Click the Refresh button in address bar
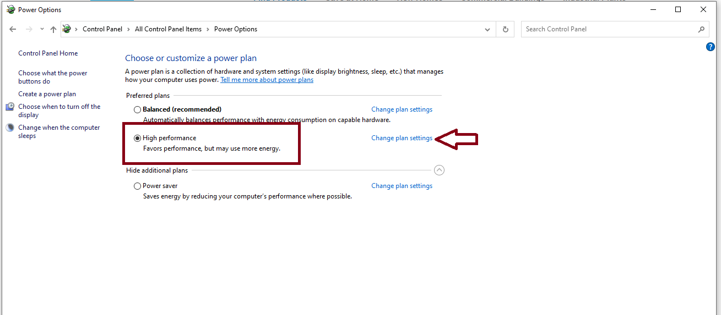Screen dimensions: 721x315 (x=505, y=30)
